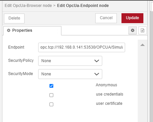Image resolution: width=153 pixels, height=122 pixels.
Task: Click the Edit OpcUa-Endpoint node title
Action: pyautogui.click(x=83, y=6)
